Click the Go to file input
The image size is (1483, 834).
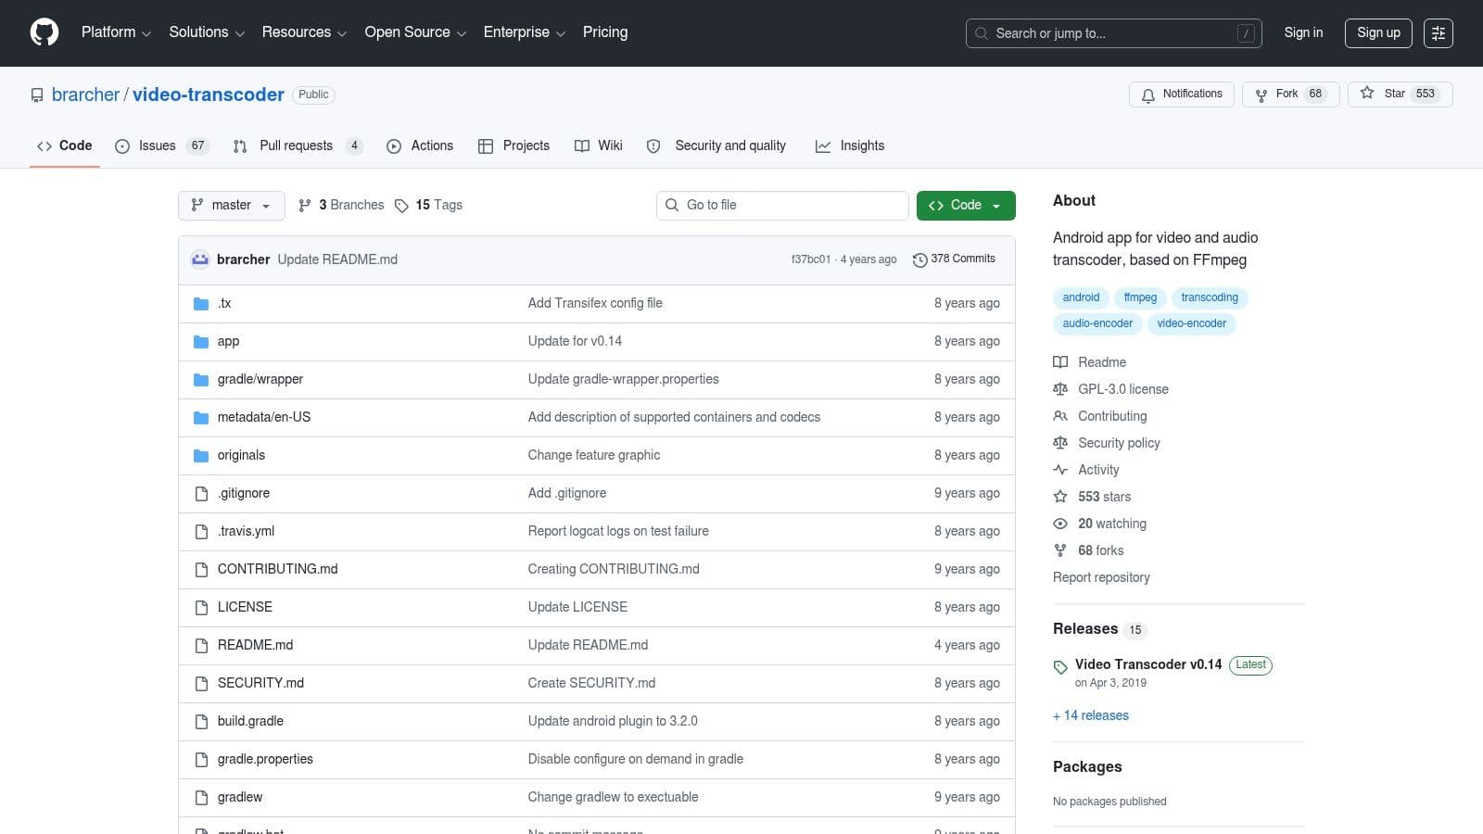pos(782,206)
